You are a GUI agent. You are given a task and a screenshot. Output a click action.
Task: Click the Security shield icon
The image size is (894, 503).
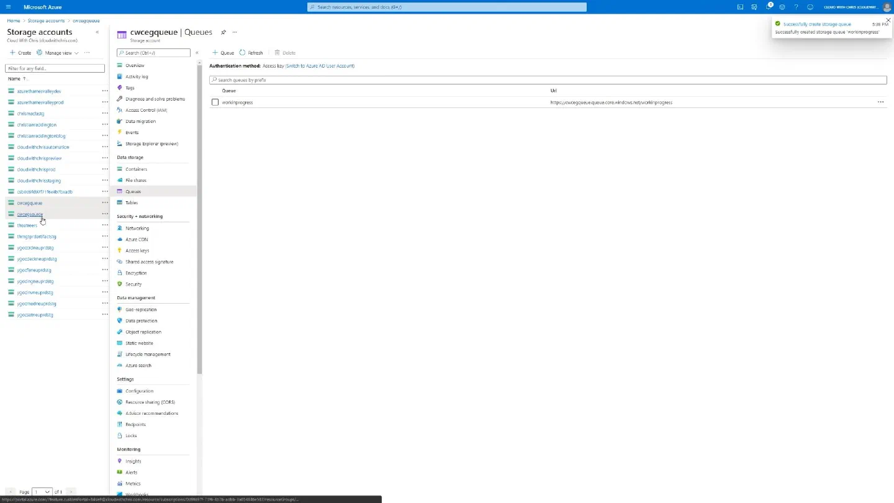120,284
